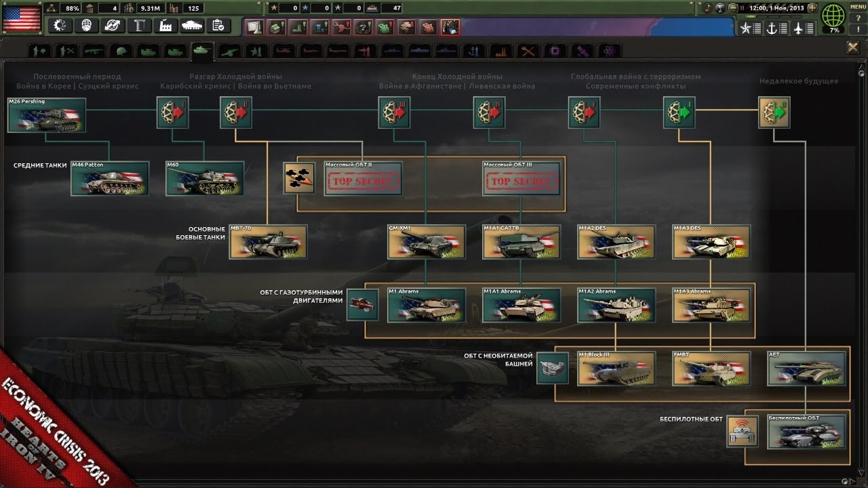The width and height of the screenshot is (868, 488).
Task: Close the technology tree window
Action: 853,47
